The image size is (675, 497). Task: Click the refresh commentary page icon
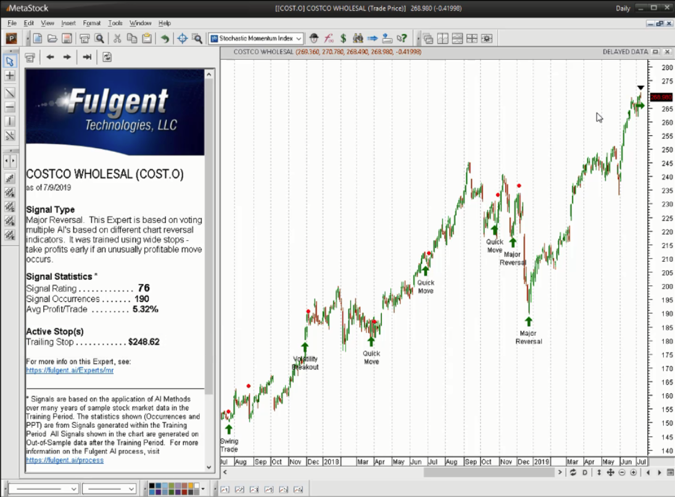[x=107, y=57]
